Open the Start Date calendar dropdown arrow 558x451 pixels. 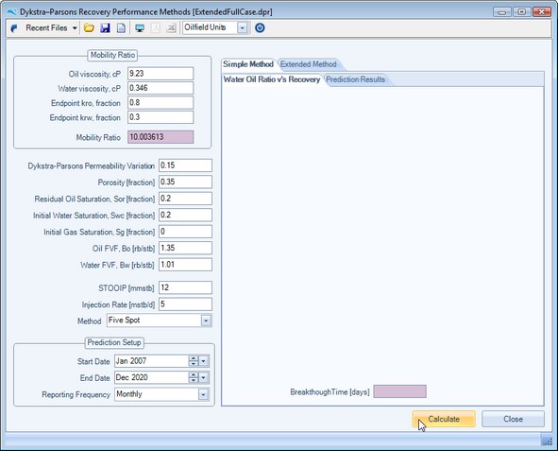tap(203, 361)
